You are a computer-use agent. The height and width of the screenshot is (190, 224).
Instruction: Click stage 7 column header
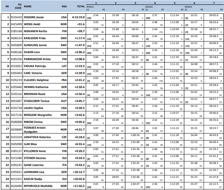[x=214, y=3]
